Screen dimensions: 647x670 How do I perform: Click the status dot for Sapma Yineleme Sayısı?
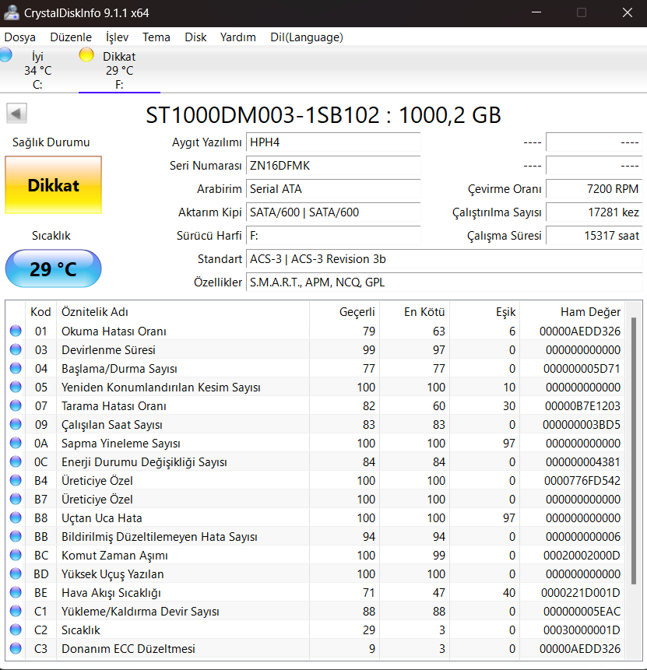pyautogui.click(x=16, y=443)
